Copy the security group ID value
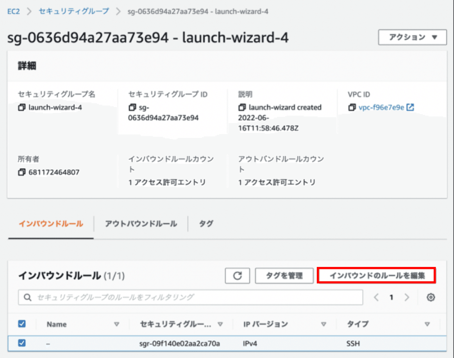This screenshot has height=358, width=454. pyautogui.click(x=132, y=107)
